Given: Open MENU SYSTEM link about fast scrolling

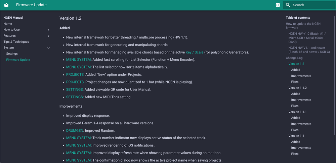Looking at the screenshot, I should click(x=78, y=60).
